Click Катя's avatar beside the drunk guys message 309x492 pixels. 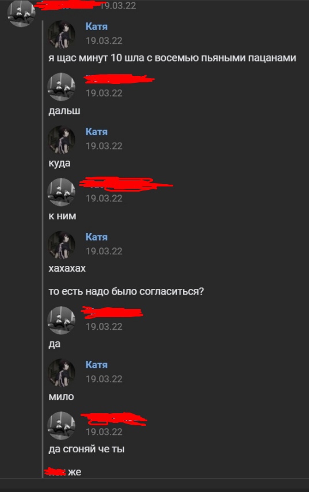tap(61, 34)
